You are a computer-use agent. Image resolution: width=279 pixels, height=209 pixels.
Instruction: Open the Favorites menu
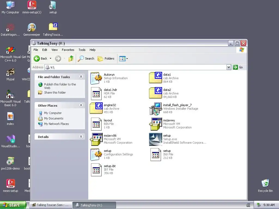tap(68, 50)
